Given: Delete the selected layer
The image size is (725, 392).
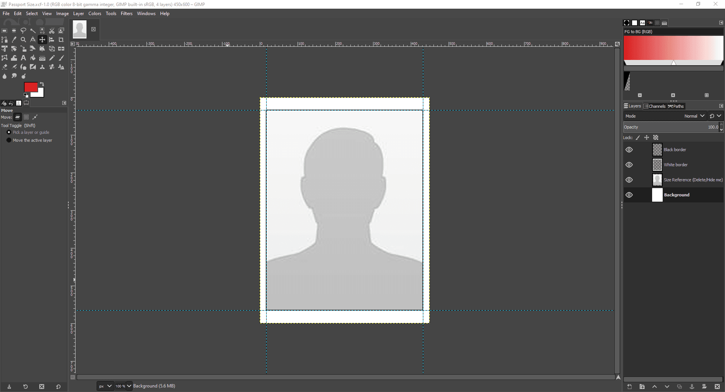Looking at the screenshot, I should click(x=717, y=387).
